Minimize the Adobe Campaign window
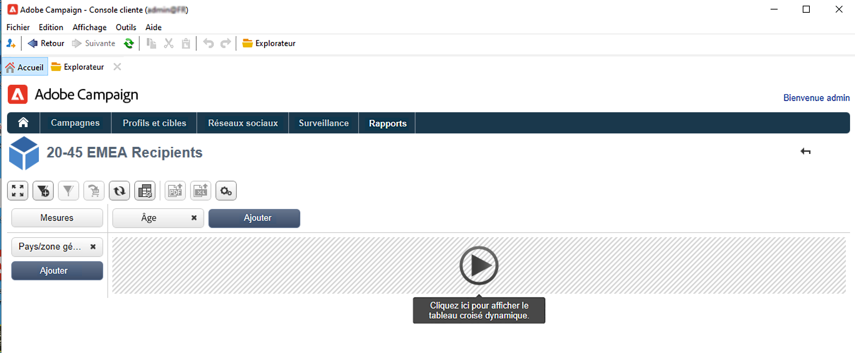855x353 pixels. coord(774,10)
